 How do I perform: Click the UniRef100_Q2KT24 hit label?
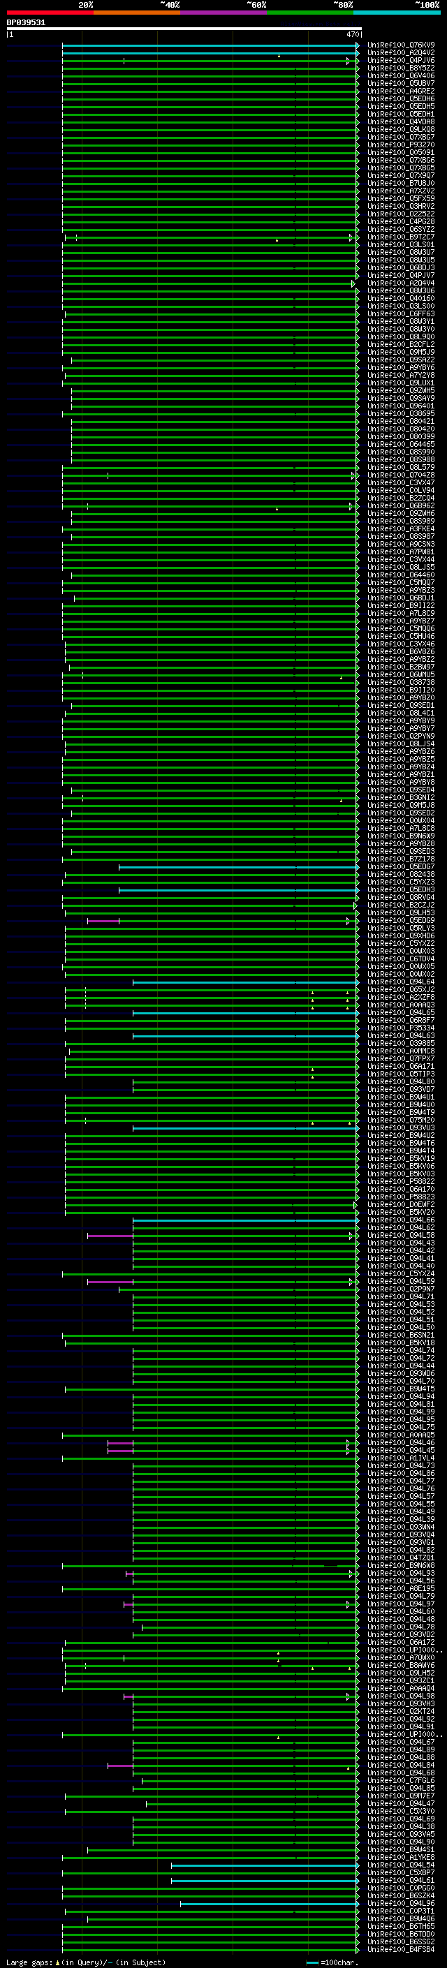[x=401, y=1711]
